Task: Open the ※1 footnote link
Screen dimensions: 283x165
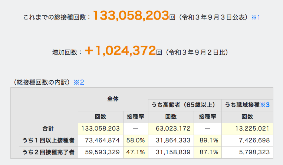Action: click(256, 17)
